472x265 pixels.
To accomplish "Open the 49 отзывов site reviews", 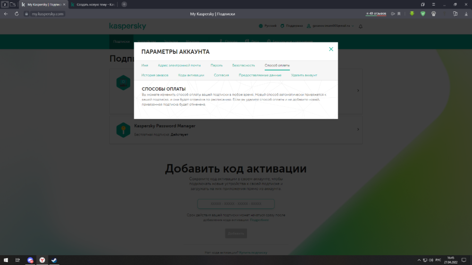I will tap(376, 14).
